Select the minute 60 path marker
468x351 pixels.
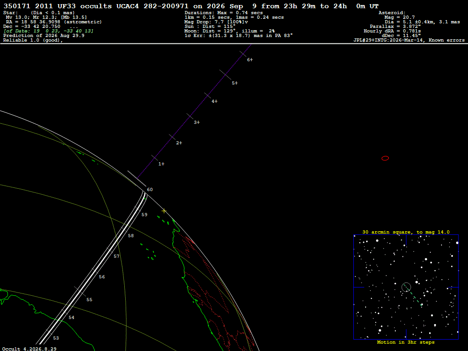150,190
